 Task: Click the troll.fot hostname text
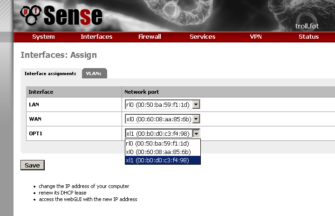(x=307, y=26)
